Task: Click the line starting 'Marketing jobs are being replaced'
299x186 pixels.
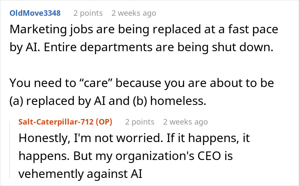Action: click(x=144, y=29)
